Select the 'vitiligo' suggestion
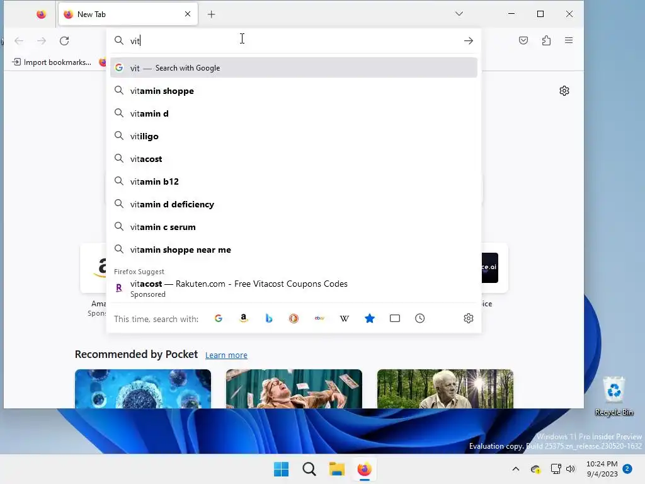Screen dimensions: 645x484 click(x=294, y=136)
